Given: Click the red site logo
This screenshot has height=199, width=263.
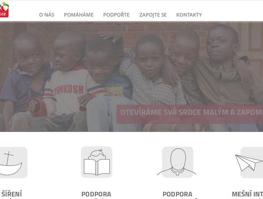Looking at the screenshot, I should (x=4, y=10).
